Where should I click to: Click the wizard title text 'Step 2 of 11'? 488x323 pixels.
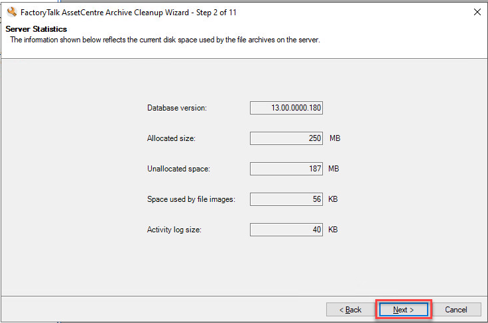(216, 13)
